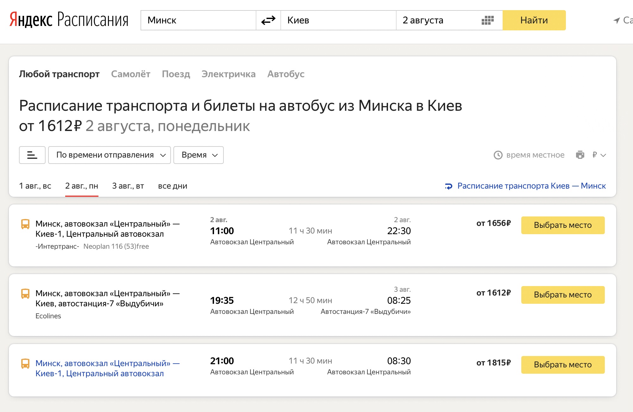The height and width of the screenshot is (412, 633).
Task: Click the Найти search button
Action: tap(534, 20)
